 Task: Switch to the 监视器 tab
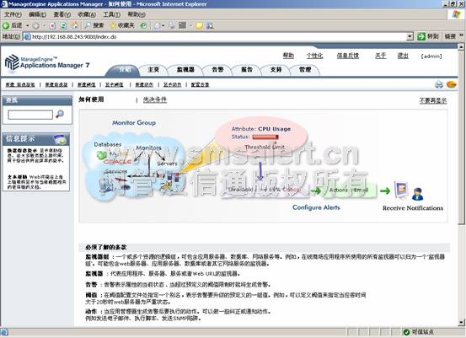(185, 70)
